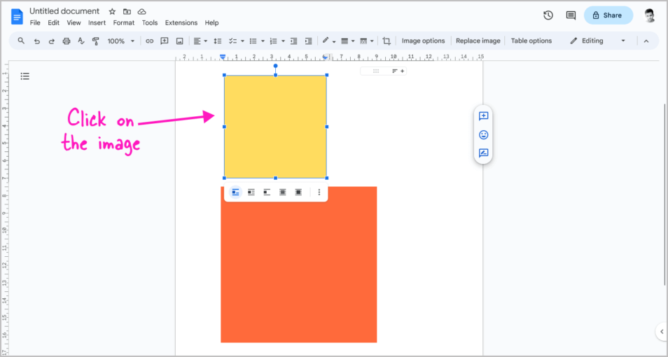
Task: Click the increase indent icon
Action: (x=308, y=41)
